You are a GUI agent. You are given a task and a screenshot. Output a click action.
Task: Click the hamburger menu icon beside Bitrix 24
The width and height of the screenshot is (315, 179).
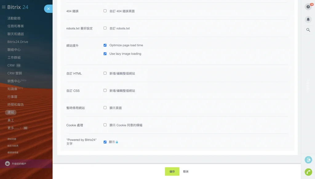(x=4, y=7)
